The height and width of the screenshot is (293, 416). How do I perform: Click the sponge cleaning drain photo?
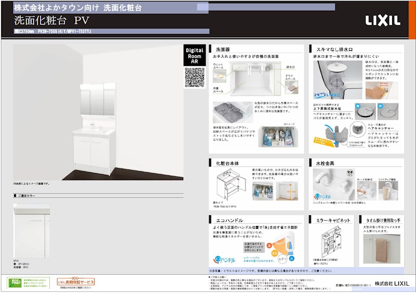(x=382, y=90)
